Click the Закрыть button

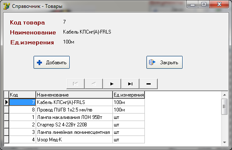(164, 63)
